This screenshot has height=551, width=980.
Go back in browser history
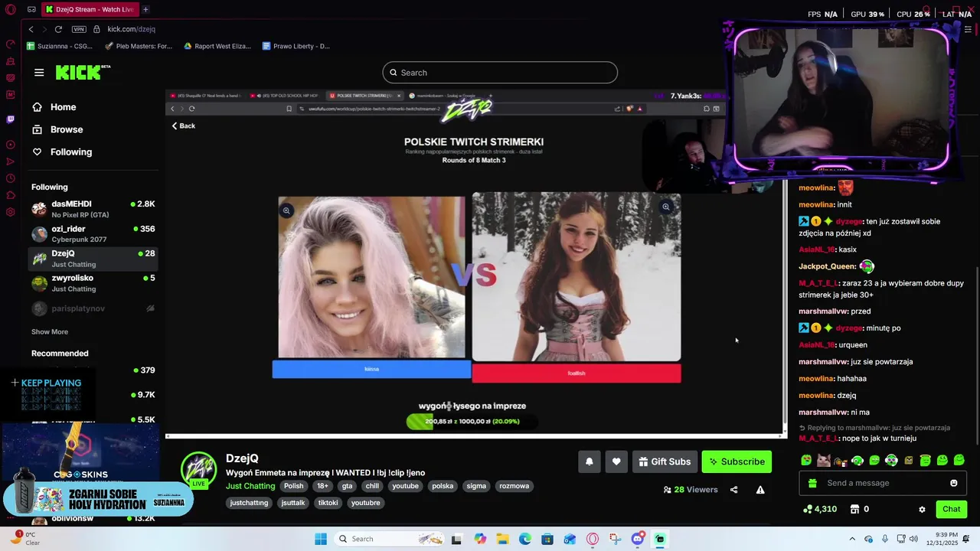tap(31, 29)
